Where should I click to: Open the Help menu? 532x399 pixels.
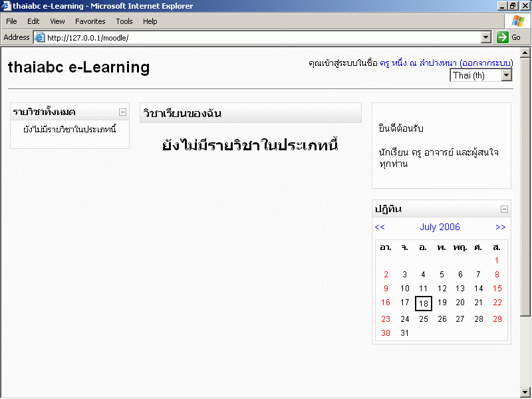click(150, 21)
